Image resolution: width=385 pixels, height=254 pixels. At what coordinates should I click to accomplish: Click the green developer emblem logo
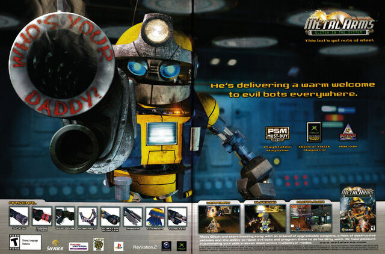click(x=99, y=244)
